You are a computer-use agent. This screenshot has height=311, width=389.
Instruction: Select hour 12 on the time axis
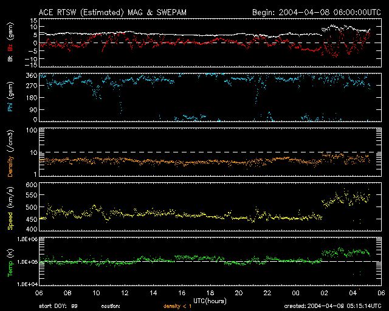click(x=125, y=293)
